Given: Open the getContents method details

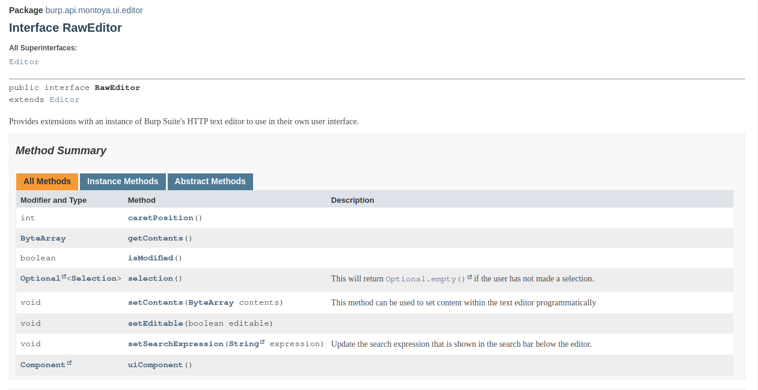Looking at the screenshot, I should (155, 238).
